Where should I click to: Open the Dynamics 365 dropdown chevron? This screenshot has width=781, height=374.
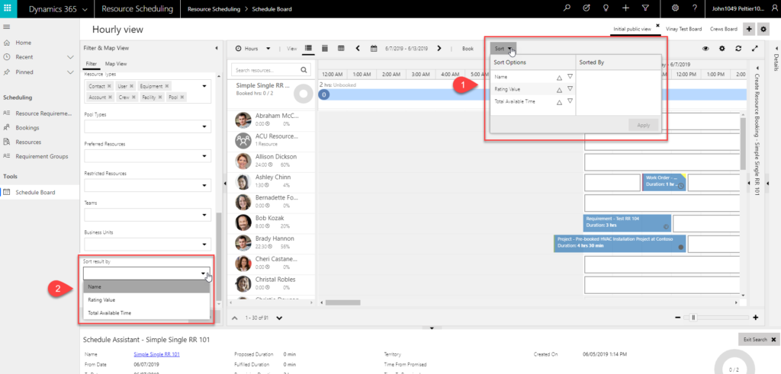[83, 9]
